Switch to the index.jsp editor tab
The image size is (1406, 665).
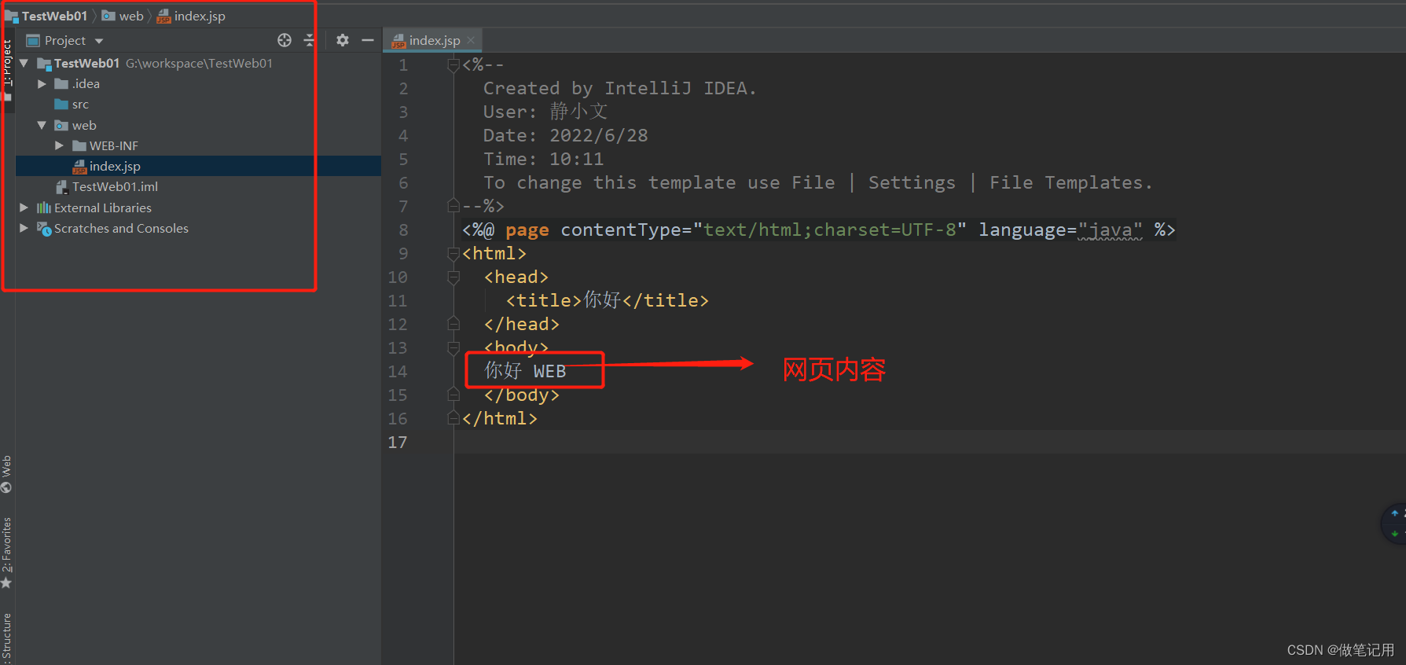coord(434,40)
